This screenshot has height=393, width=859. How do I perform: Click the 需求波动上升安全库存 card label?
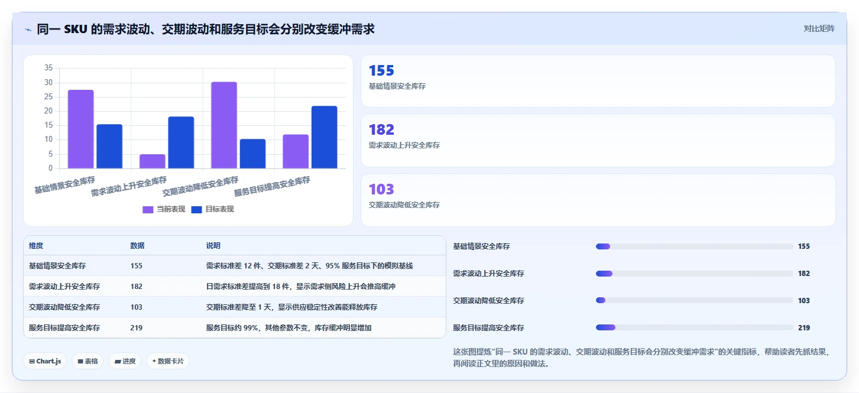coord(404,145)
